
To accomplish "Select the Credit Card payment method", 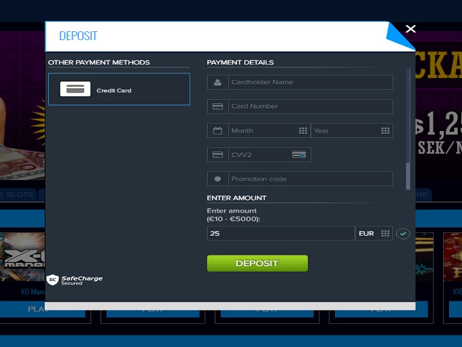I will point(119,90).
